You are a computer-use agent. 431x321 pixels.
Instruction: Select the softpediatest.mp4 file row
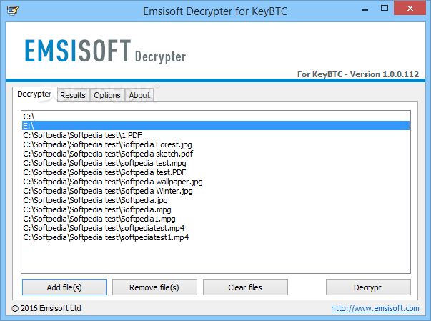216,228
